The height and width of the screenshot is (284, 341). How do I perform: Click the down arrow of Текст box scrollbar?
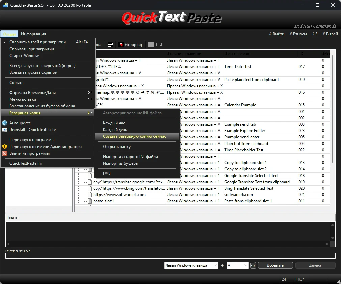tap(333, 238)
